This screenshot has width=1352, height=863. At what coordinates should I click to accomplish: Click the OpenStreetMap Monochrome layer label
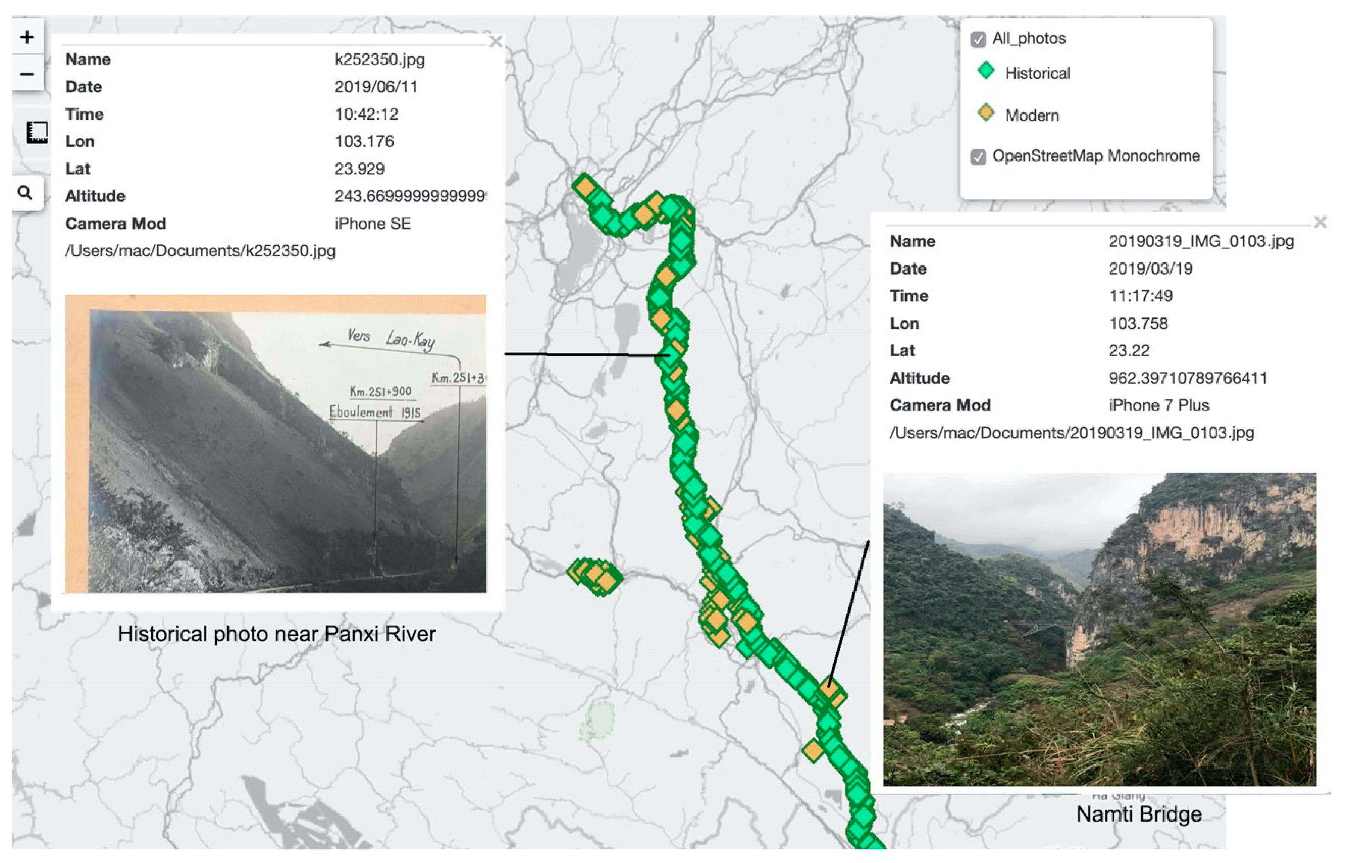click(x=1096, y=156)
